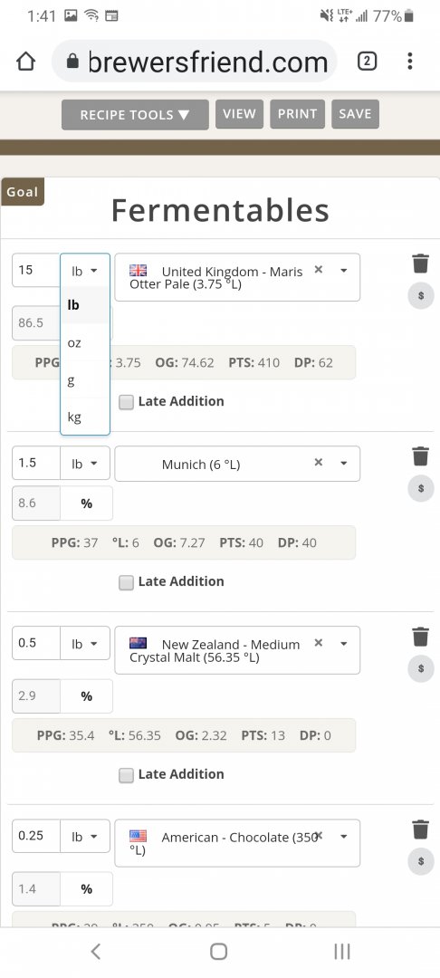This screenshot has height=978, width=440.
Task: Click trash icon for Munich row
Action: click(x=421, y=455)
